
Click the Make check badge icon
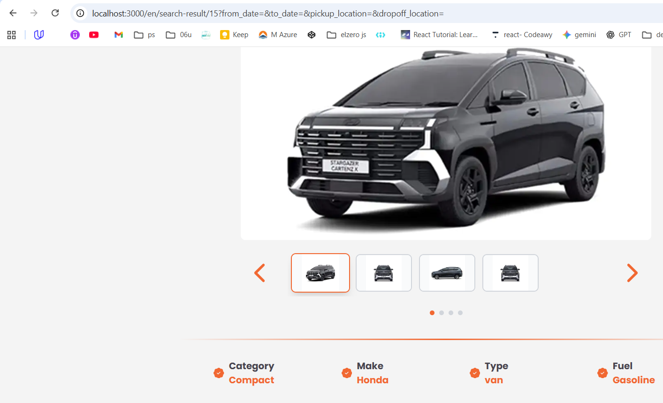pos(347,373)
